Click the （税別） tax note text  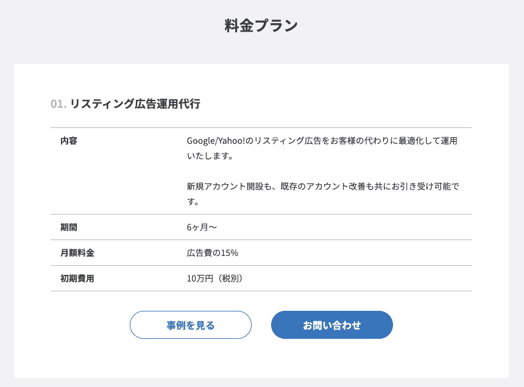coord(228,279)
